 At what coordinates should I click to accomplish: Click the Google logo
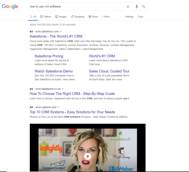(10, 7)
